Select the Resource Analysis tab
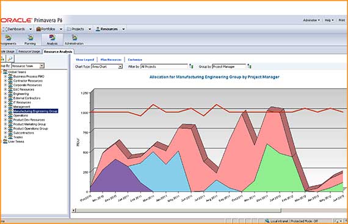This screenshot has width=348, height=224. pos(58,52)
